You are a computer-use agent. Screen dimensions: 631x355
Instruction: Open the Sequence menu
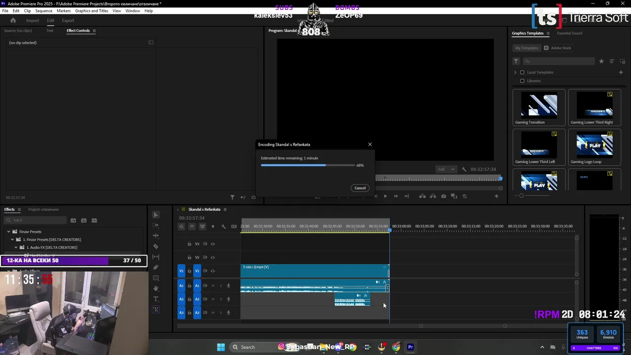pyautogui.click(x=44, y=11)
